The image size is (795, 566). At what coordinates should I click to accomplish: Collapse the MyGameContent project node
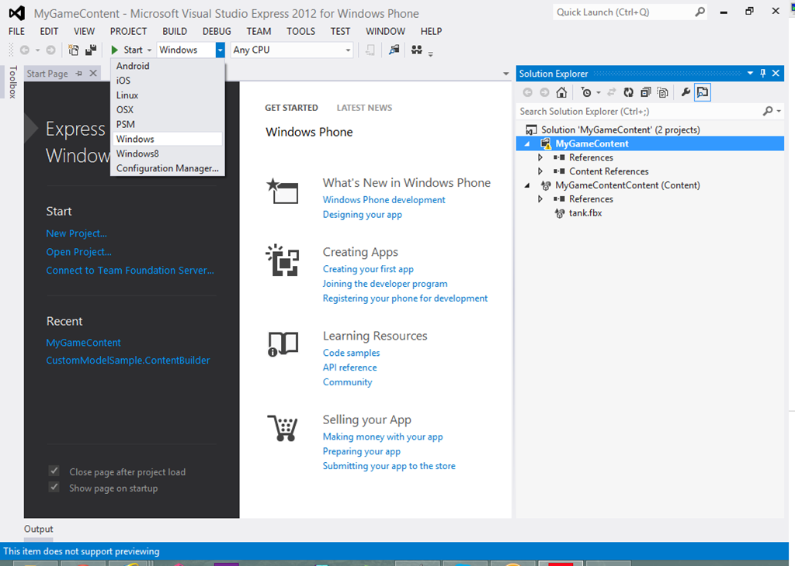(x=527, y=143)
